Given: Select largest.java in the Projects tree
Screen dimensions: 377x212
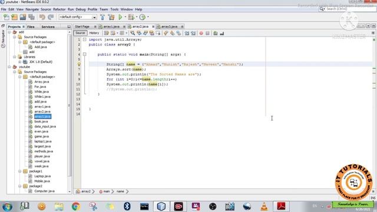Looking at the screenshot, I should pyautogui.click(x=42, y=147).
